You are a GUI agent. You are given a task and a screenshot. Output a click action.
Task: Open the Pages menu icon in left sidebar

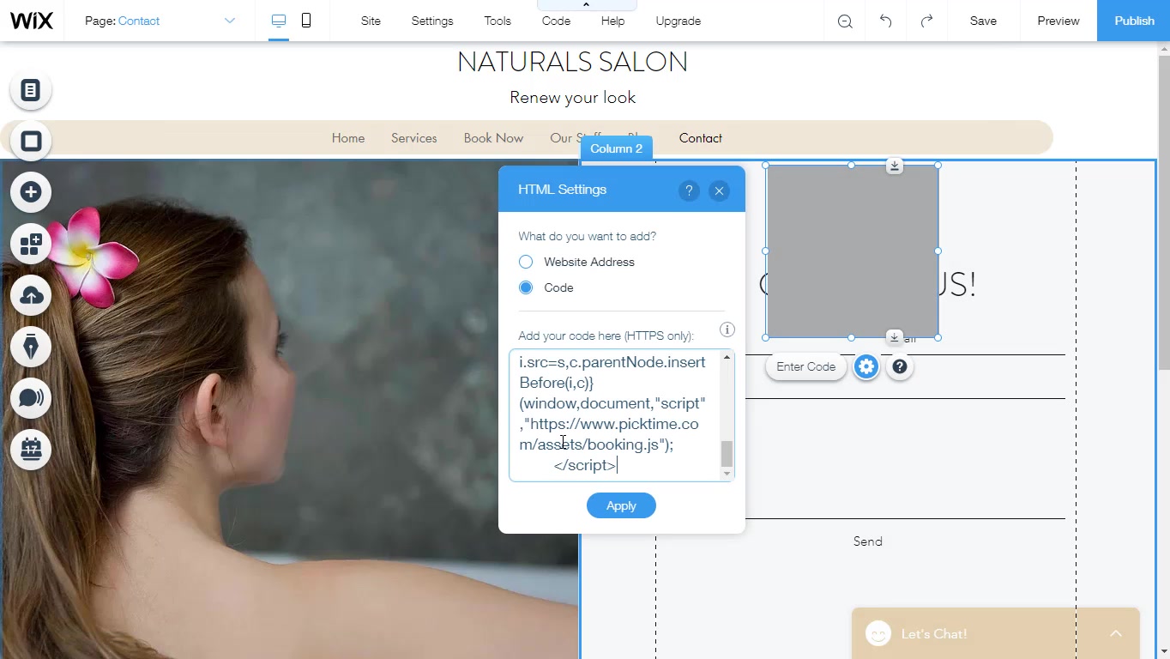coord(31,90)
